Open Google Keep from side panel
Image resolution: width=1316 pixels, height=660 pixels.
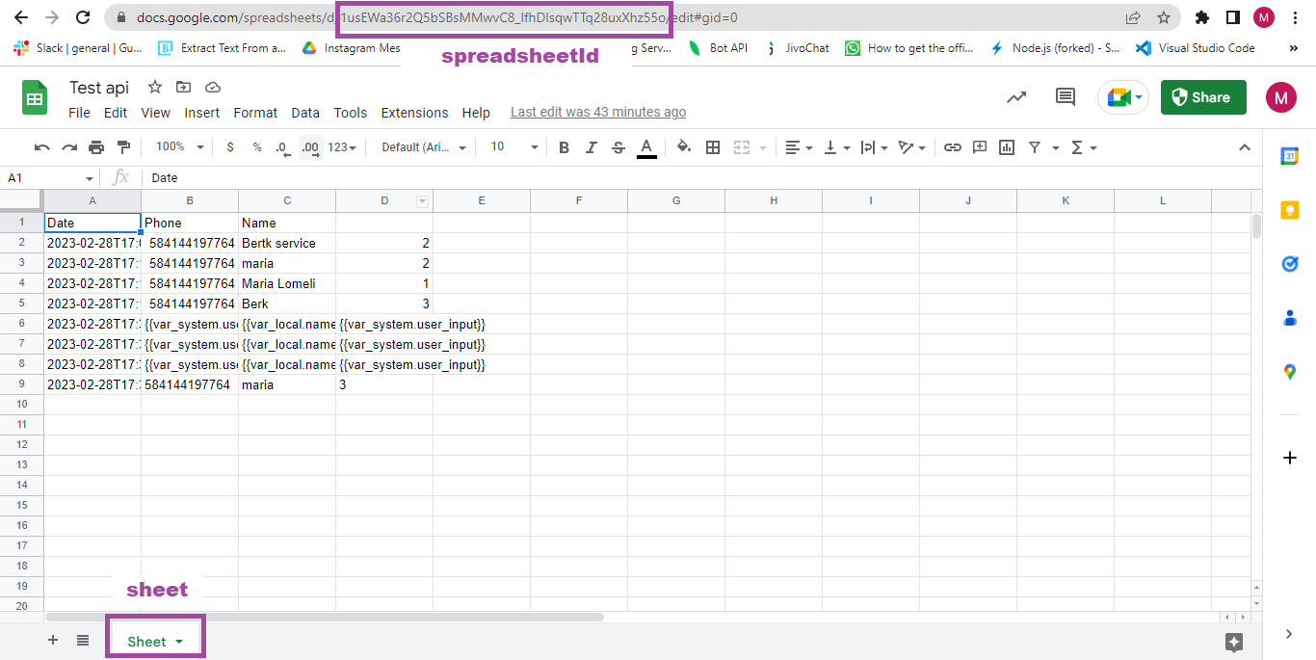coord(1289,209)
